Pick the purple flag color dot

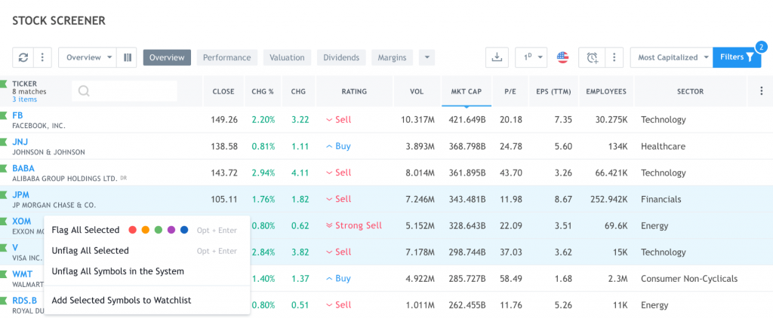coord(171,230)
